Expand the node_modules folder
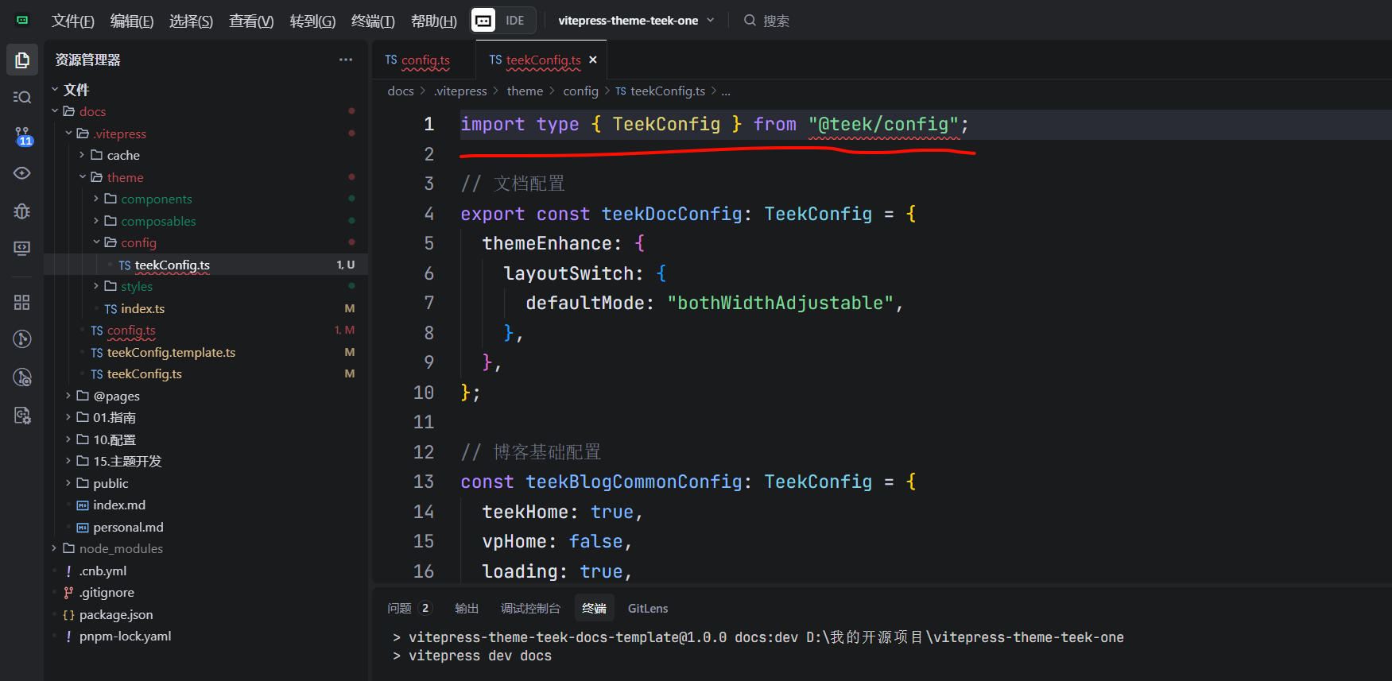The height and width of the screenshot is (681, 1392). pos(55,548)
